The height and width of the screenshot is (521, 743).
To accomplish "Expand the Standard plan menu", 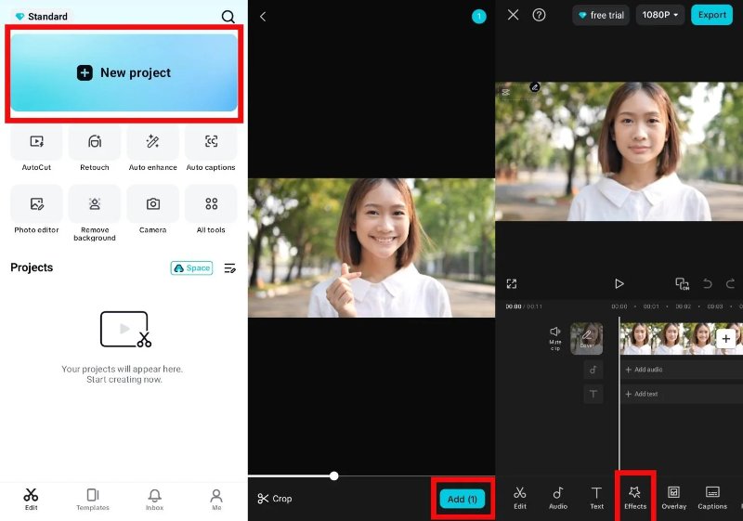I will click(41, 17).
